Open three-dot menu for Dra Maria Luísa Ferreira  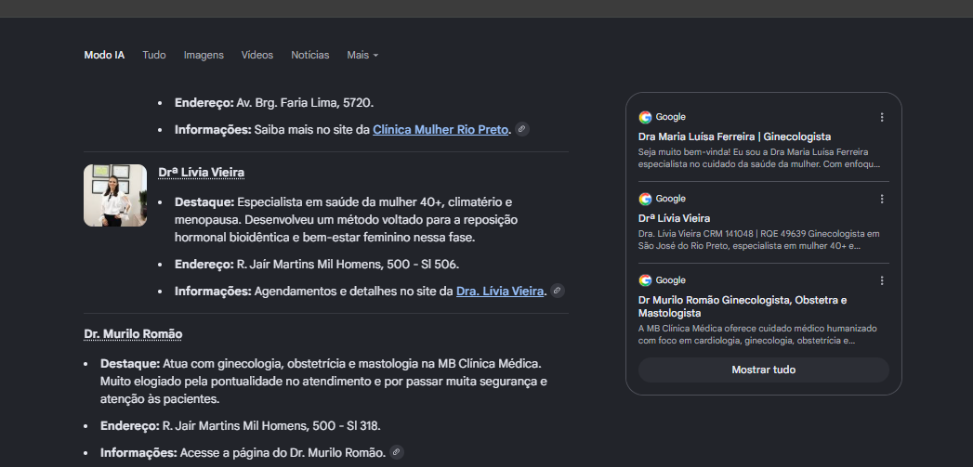tap(882, 117)
